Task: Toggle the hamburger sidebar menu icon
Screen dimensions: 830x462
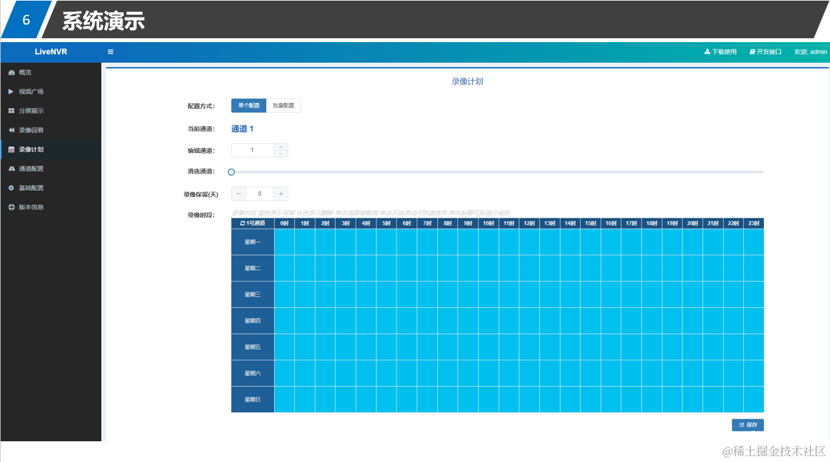Action: pyautogui.click(x=110, y=52)
